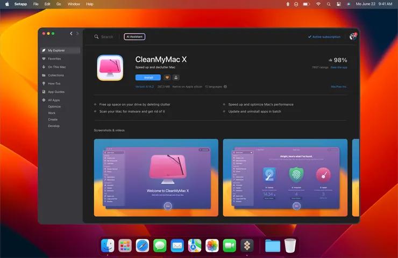Click "Update and uninstall apps in batch"
The image size is (398, 258).
254,111
